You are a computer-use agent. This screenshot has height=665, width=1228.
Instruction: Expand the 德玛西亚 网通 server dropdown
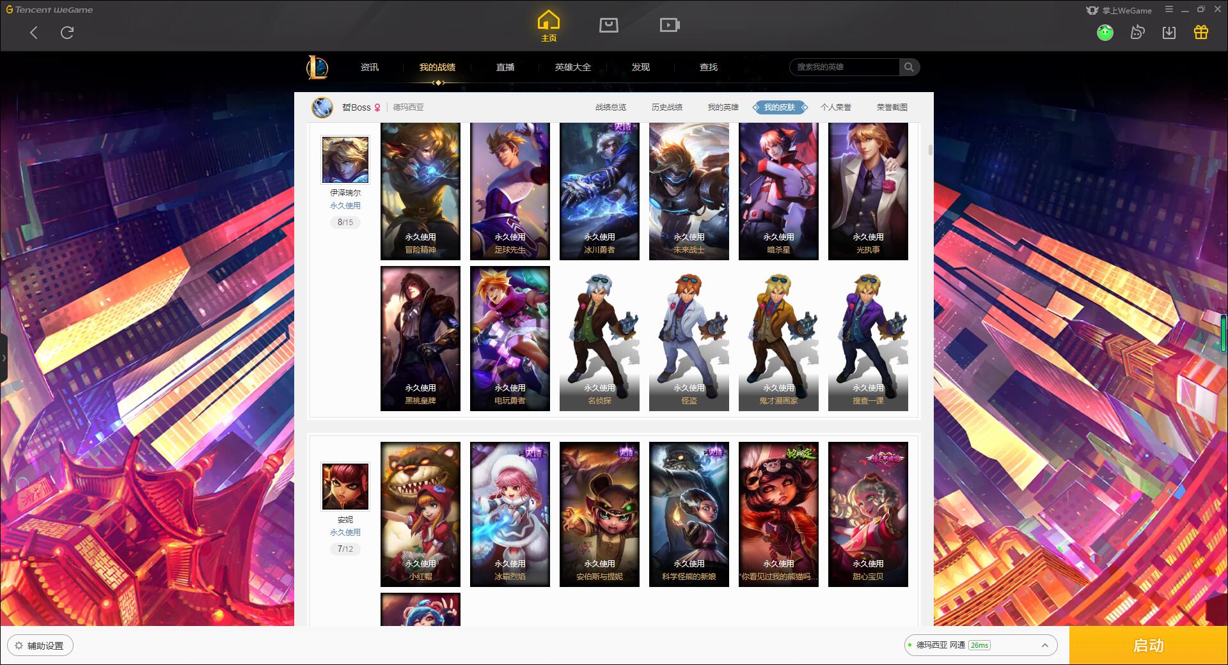pyautogui.click(x=980, y=645)
